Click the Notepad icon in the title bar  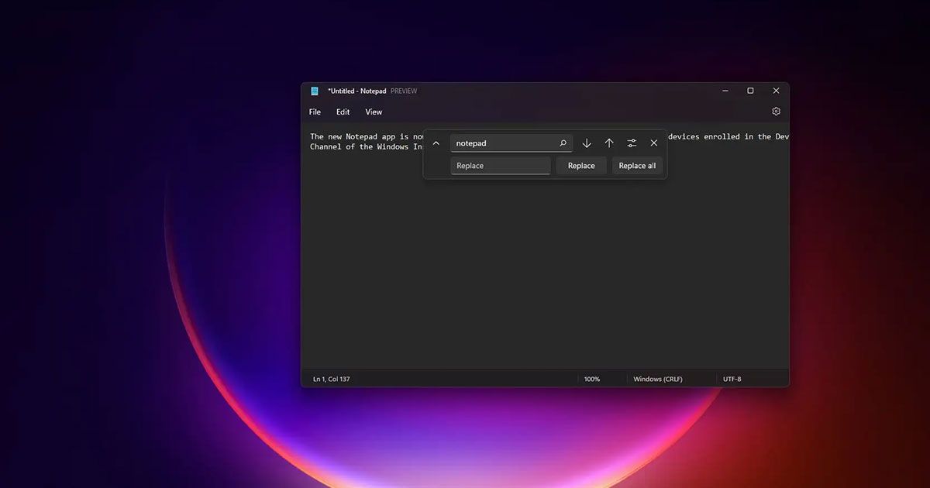point(316,91)
